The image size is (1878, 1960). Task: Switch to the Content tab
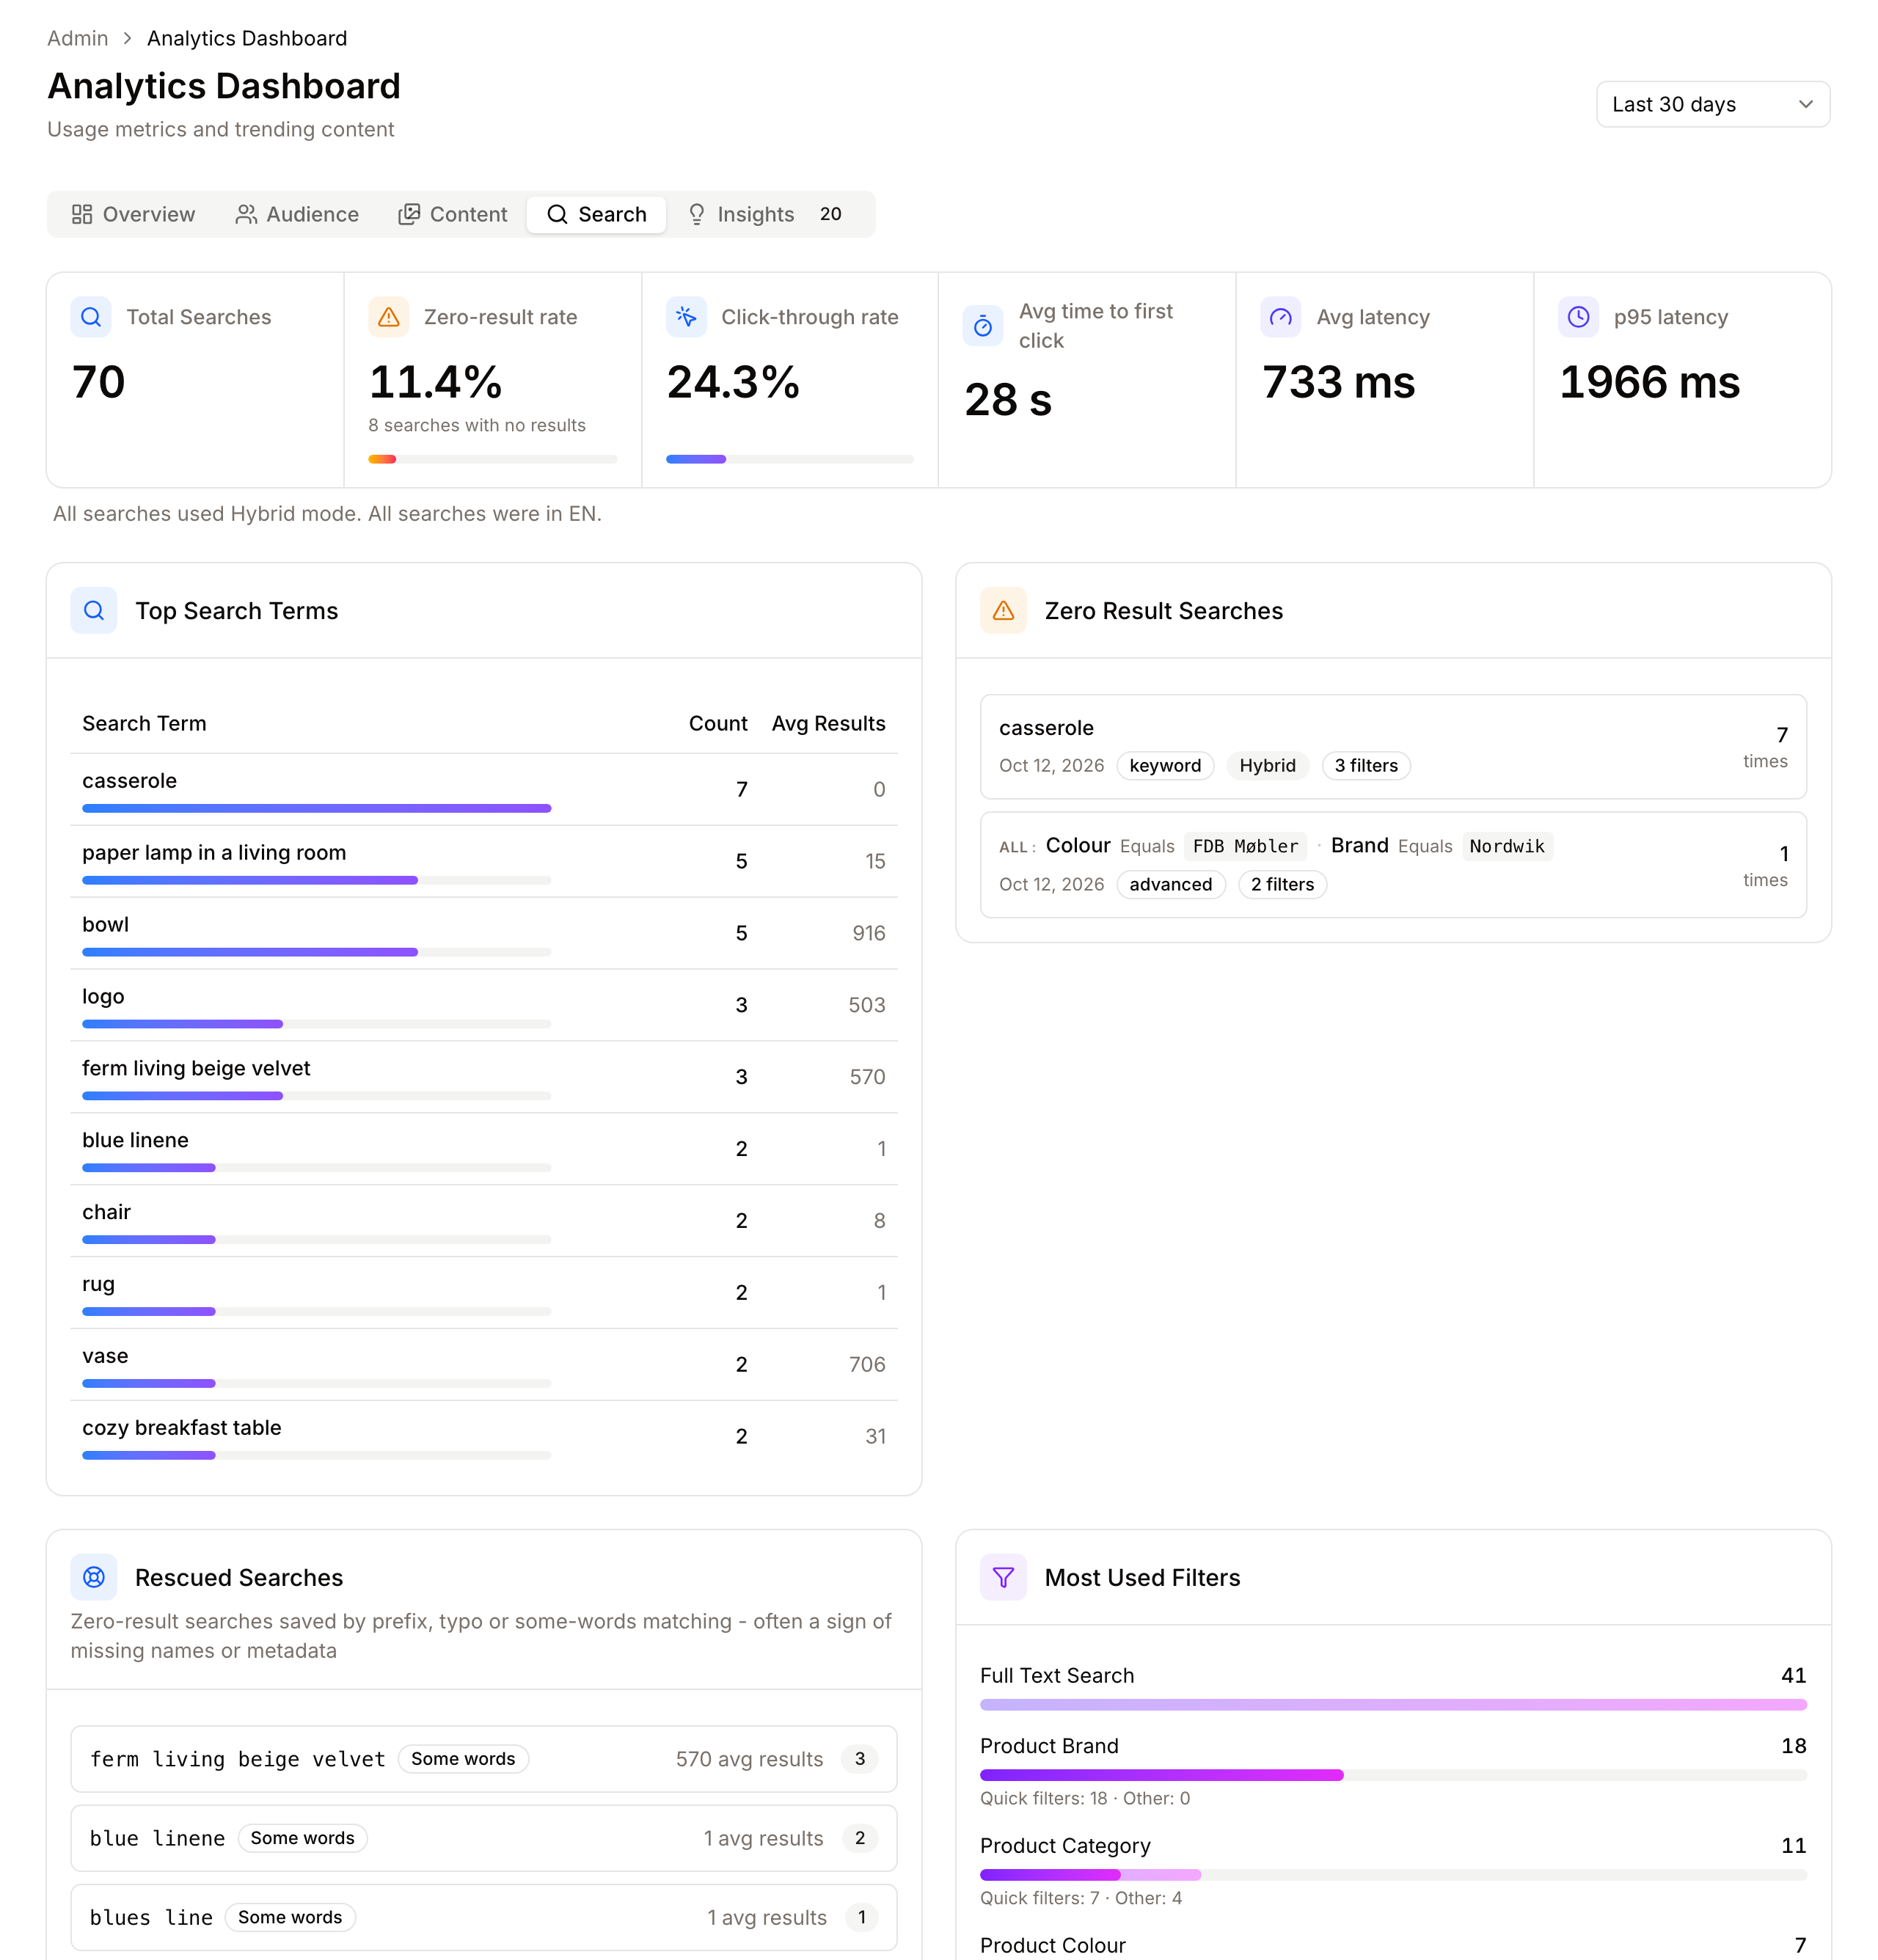(x=453, y=214)
